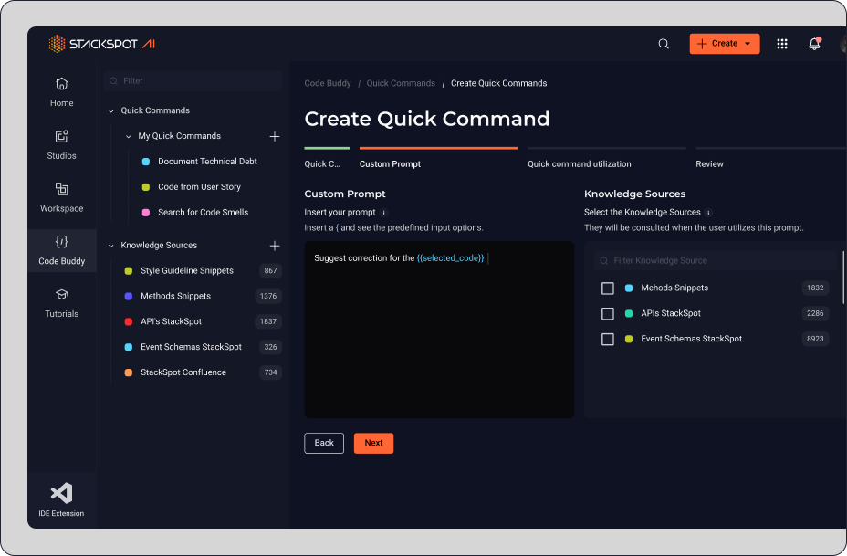The width and height of the screenshot is (847, 556).
Task: Click the 1376 count badge
Action: [x=268, y=296]
